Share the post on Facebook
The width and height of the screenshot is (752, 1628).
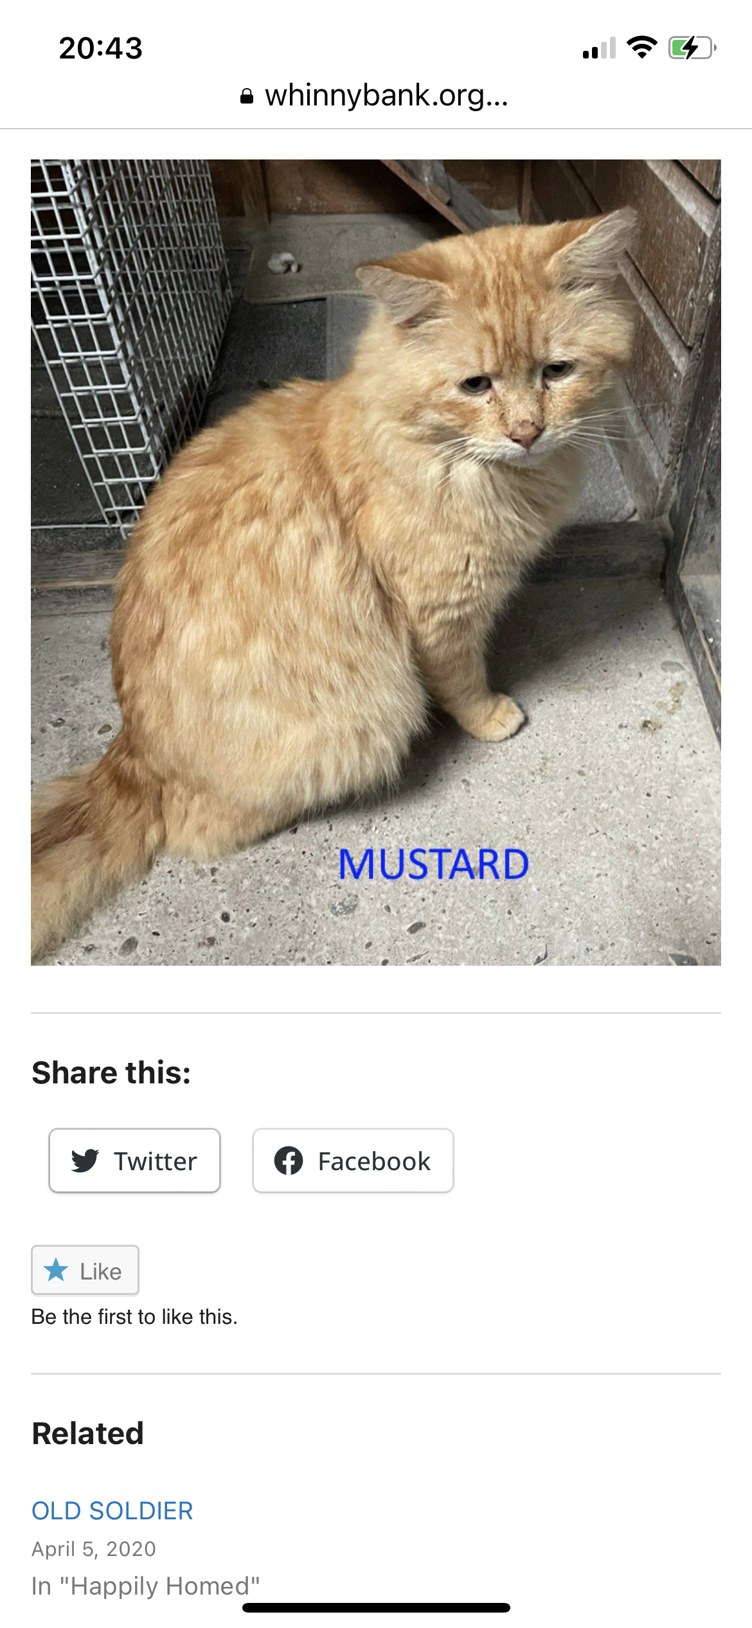(x=353, y=1161)
